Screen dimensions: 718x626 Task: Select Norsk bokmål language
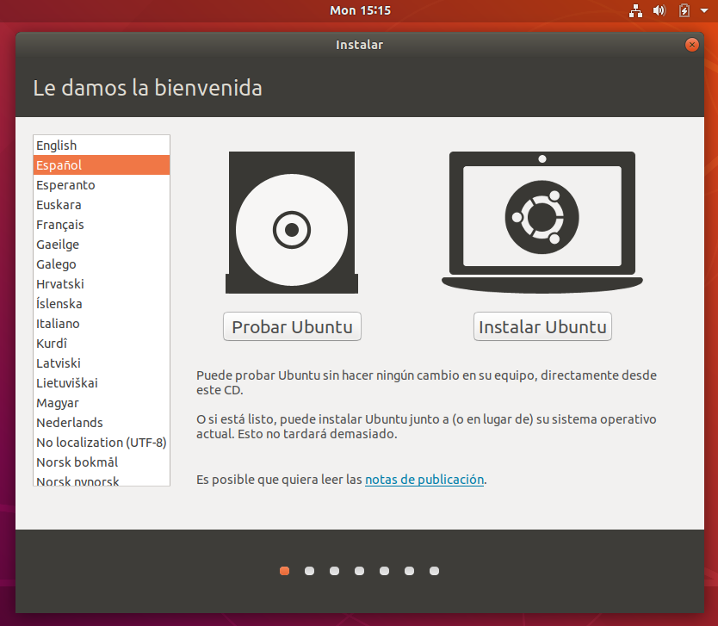(102, 462)
